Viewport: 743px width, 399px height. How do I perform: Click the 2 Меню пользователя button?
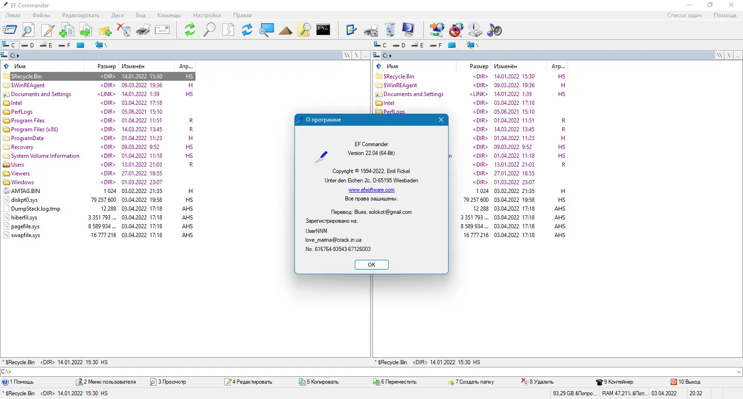click(106, 382)
